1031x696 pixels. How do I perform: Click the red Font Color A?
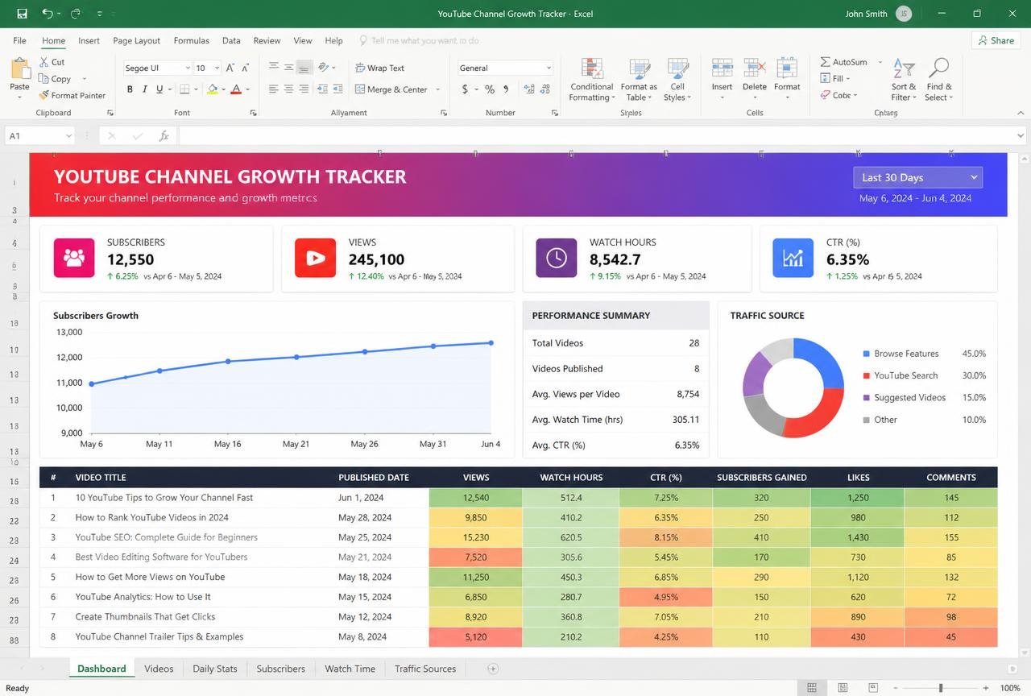tap(236, 89)
